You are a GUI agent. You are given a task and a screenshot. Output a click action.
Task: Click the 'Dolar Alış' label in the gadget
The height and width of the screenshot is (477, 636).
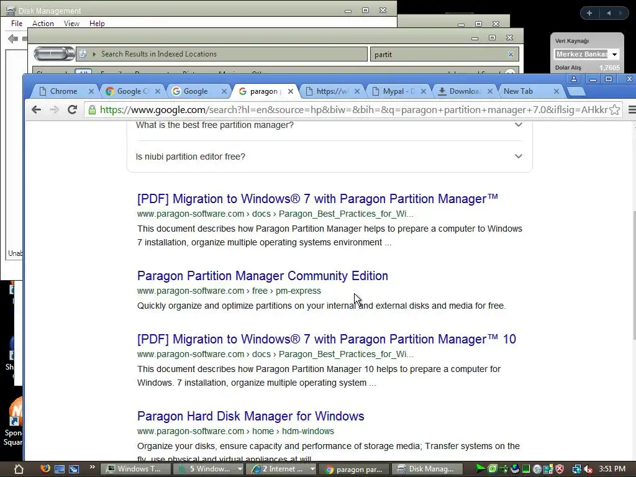coord(568,68)
